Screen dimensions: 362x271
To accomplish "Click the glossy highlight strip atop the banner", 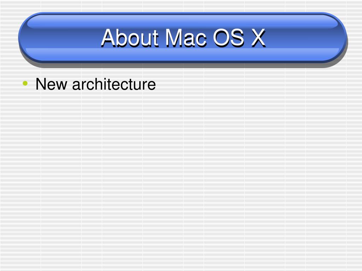I will click(x=182, y=22).
